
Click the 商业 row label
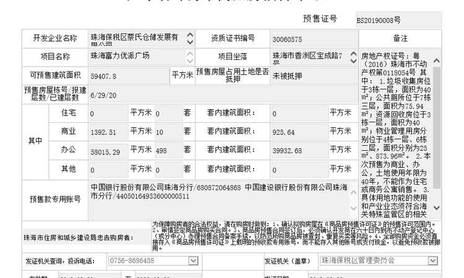tap(68, 131)
